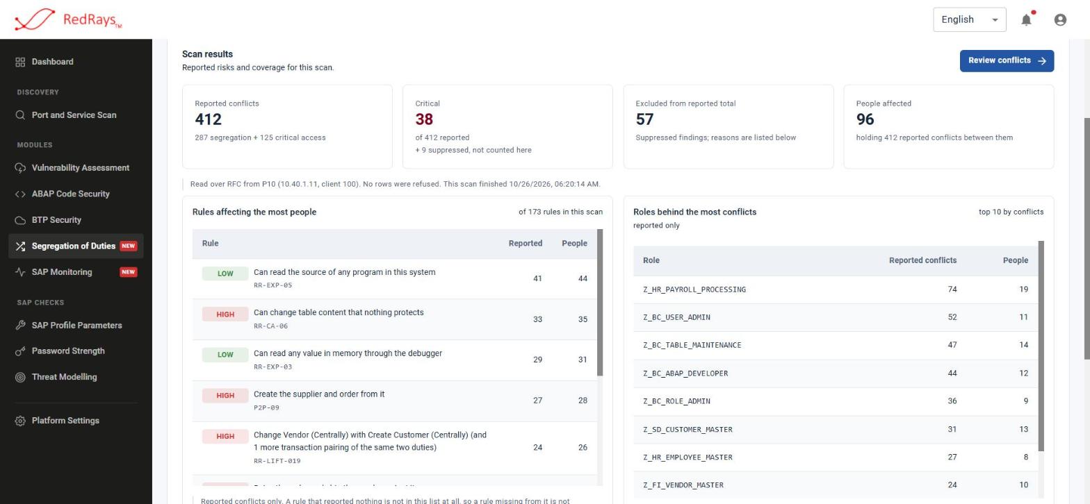Click 'of 173 rules in this scan' text
The image size is (1090, 504).
point(560,212)
